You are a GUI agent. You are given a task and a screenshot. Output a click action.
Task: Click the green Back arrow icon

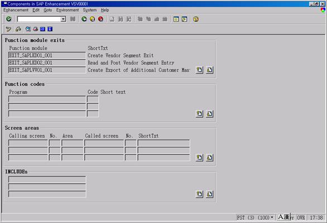pyautogui.click(x=84, y=19)
